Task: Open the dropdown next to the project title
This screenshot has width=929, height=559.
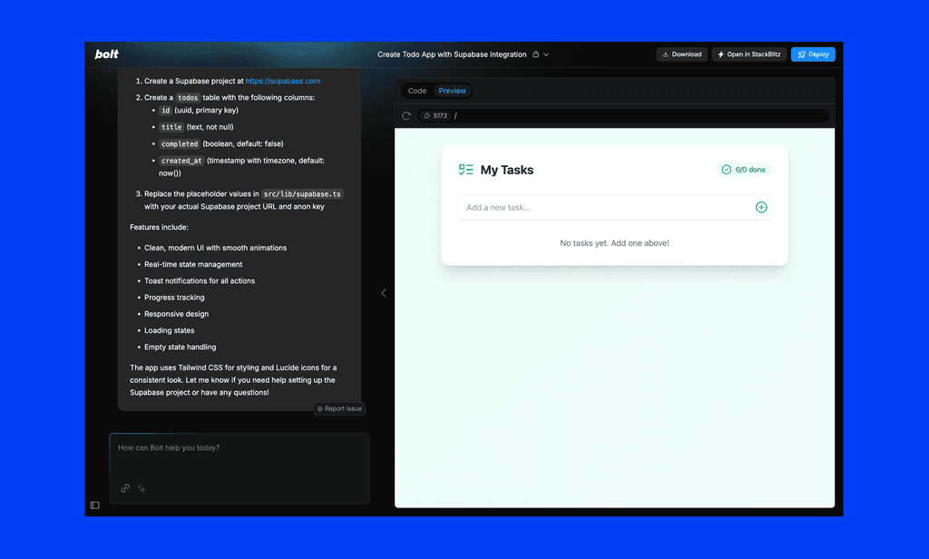Action: pyautogui.click(x=546, y=54)
